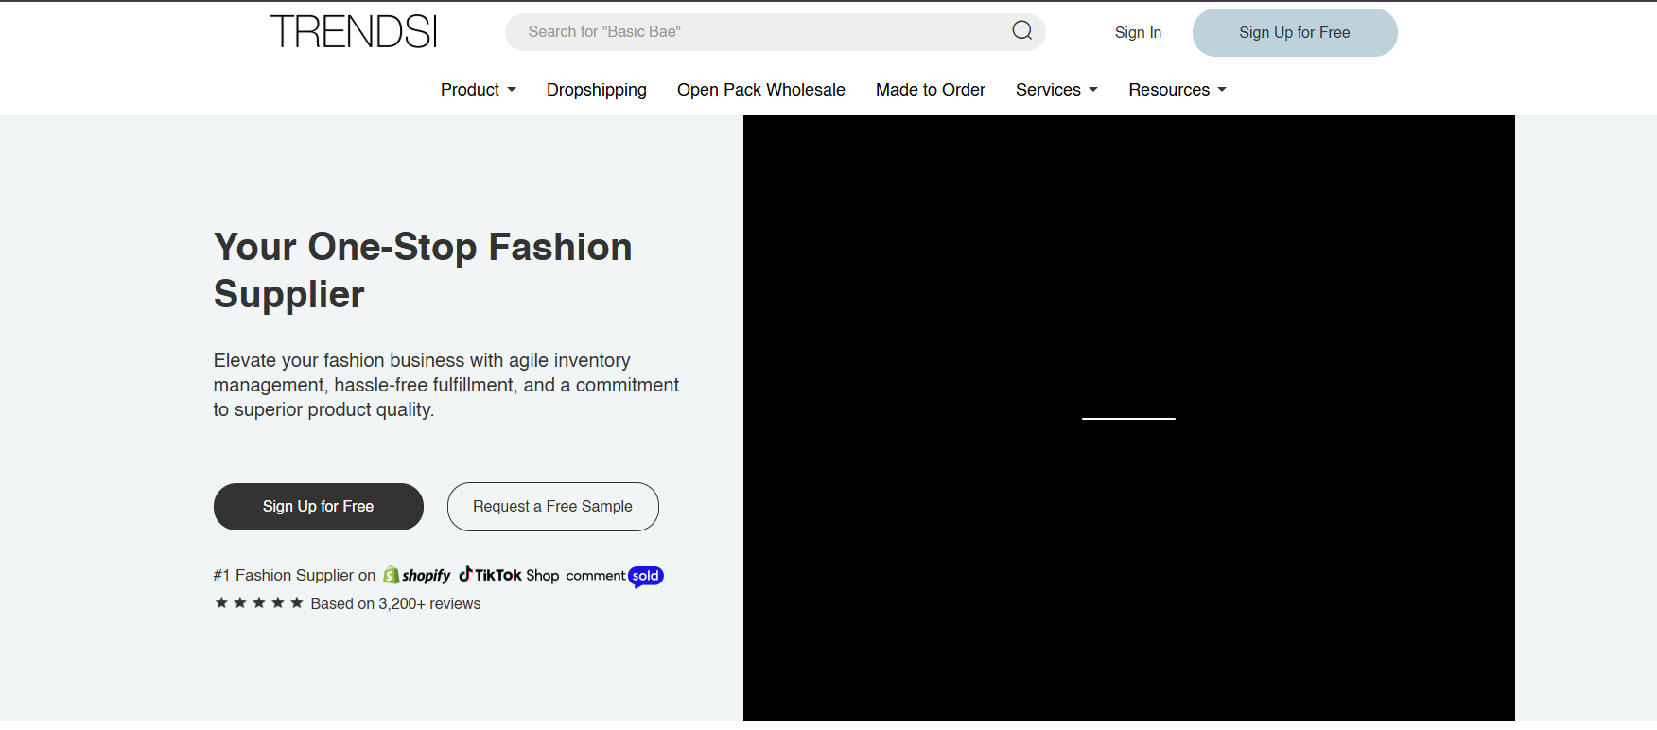The width and height of the screenshot is (1657, 730).
Task: Click the Shopify logo
Action: point(417,575)
